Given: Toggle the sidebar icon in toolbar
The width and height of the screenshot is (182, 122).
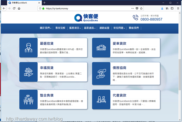Looking at the screenshot, I should [172, 8].
